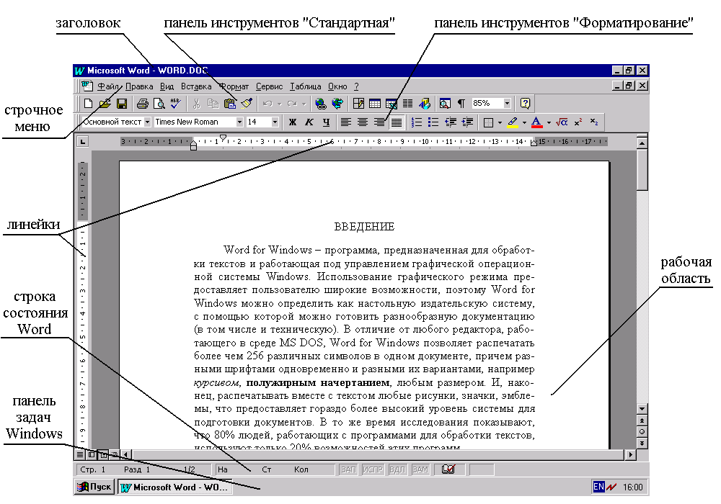Click the Columns icon
Viewport: 721px width, 504px height.
click(x=408, y=104)
